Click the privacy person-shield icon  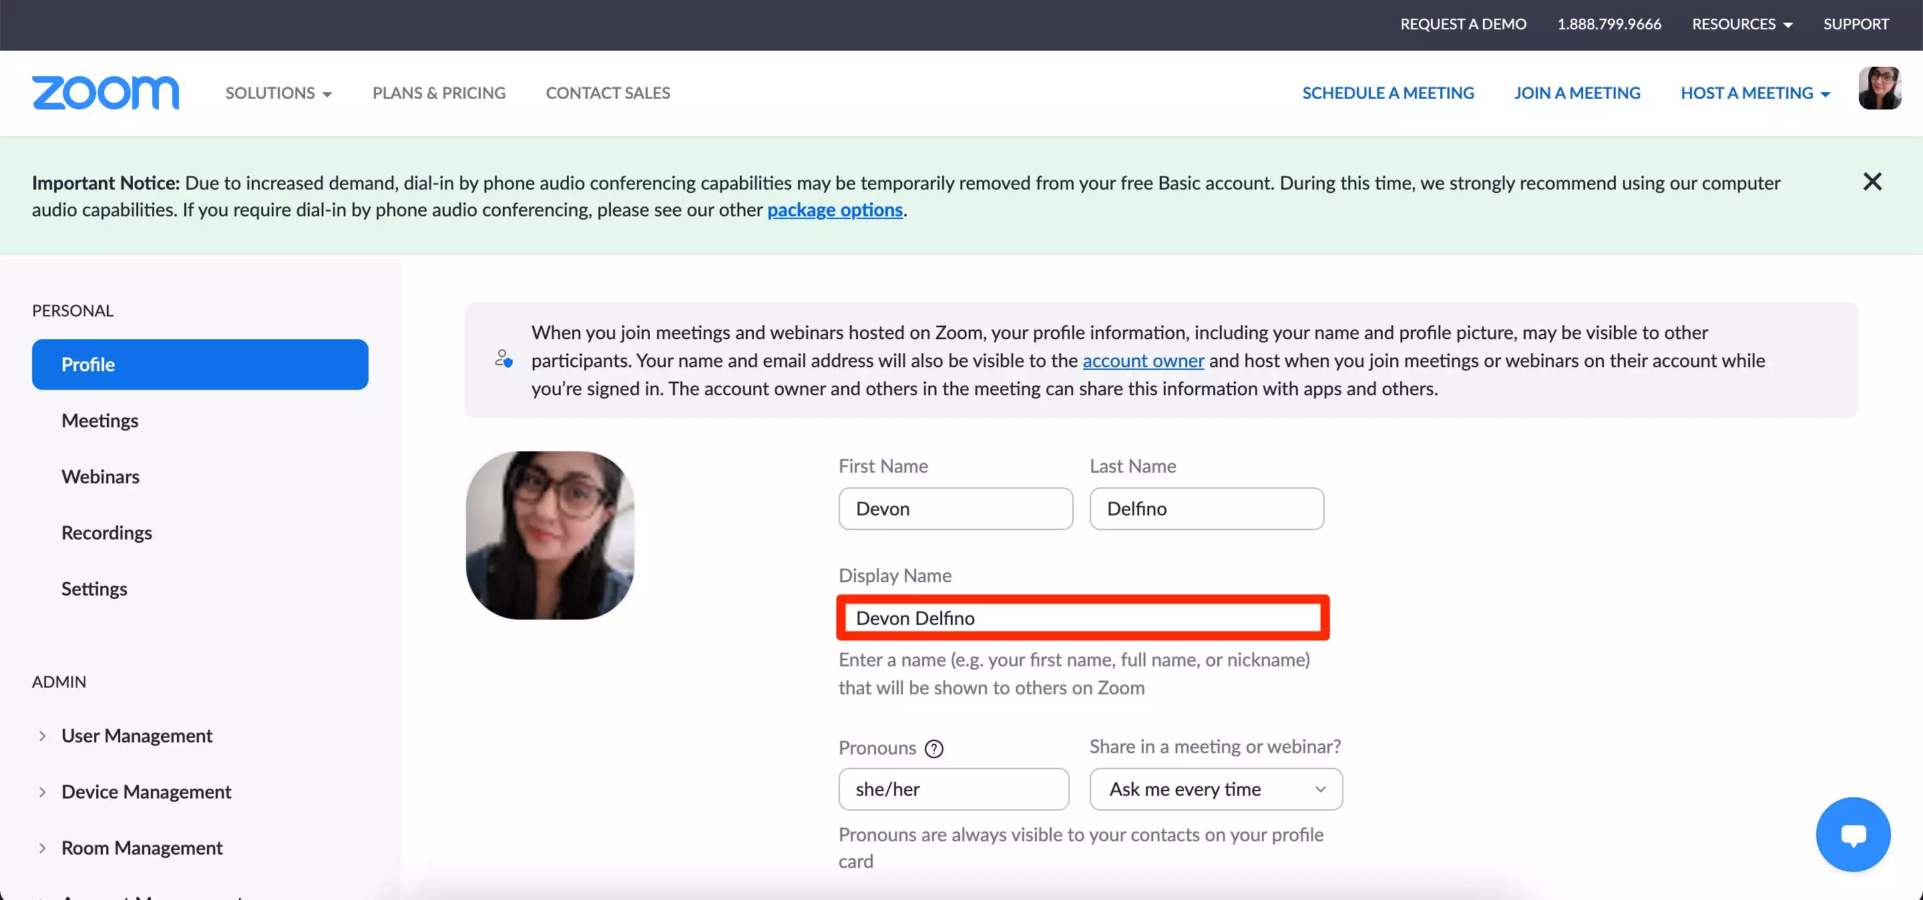(x=504, y=359)
